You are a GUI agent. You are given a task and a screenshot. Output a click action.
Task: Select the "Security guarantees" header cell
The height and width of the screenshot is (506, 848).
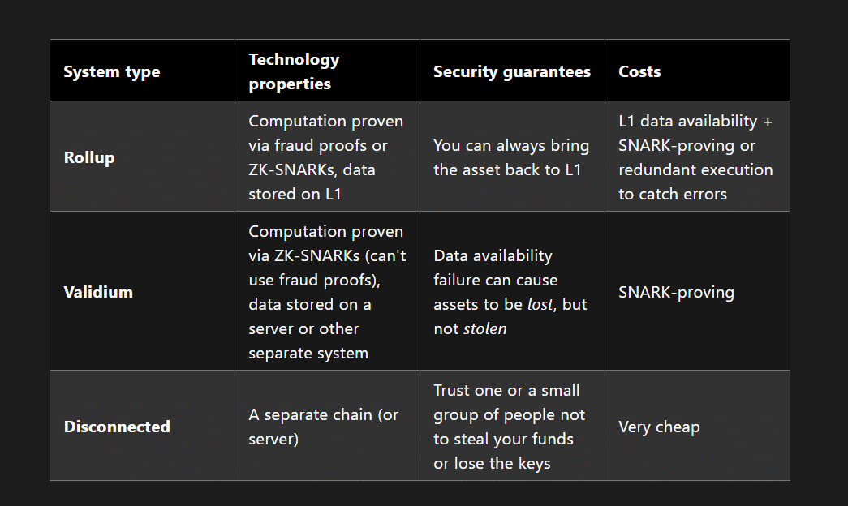coord(512,71)
